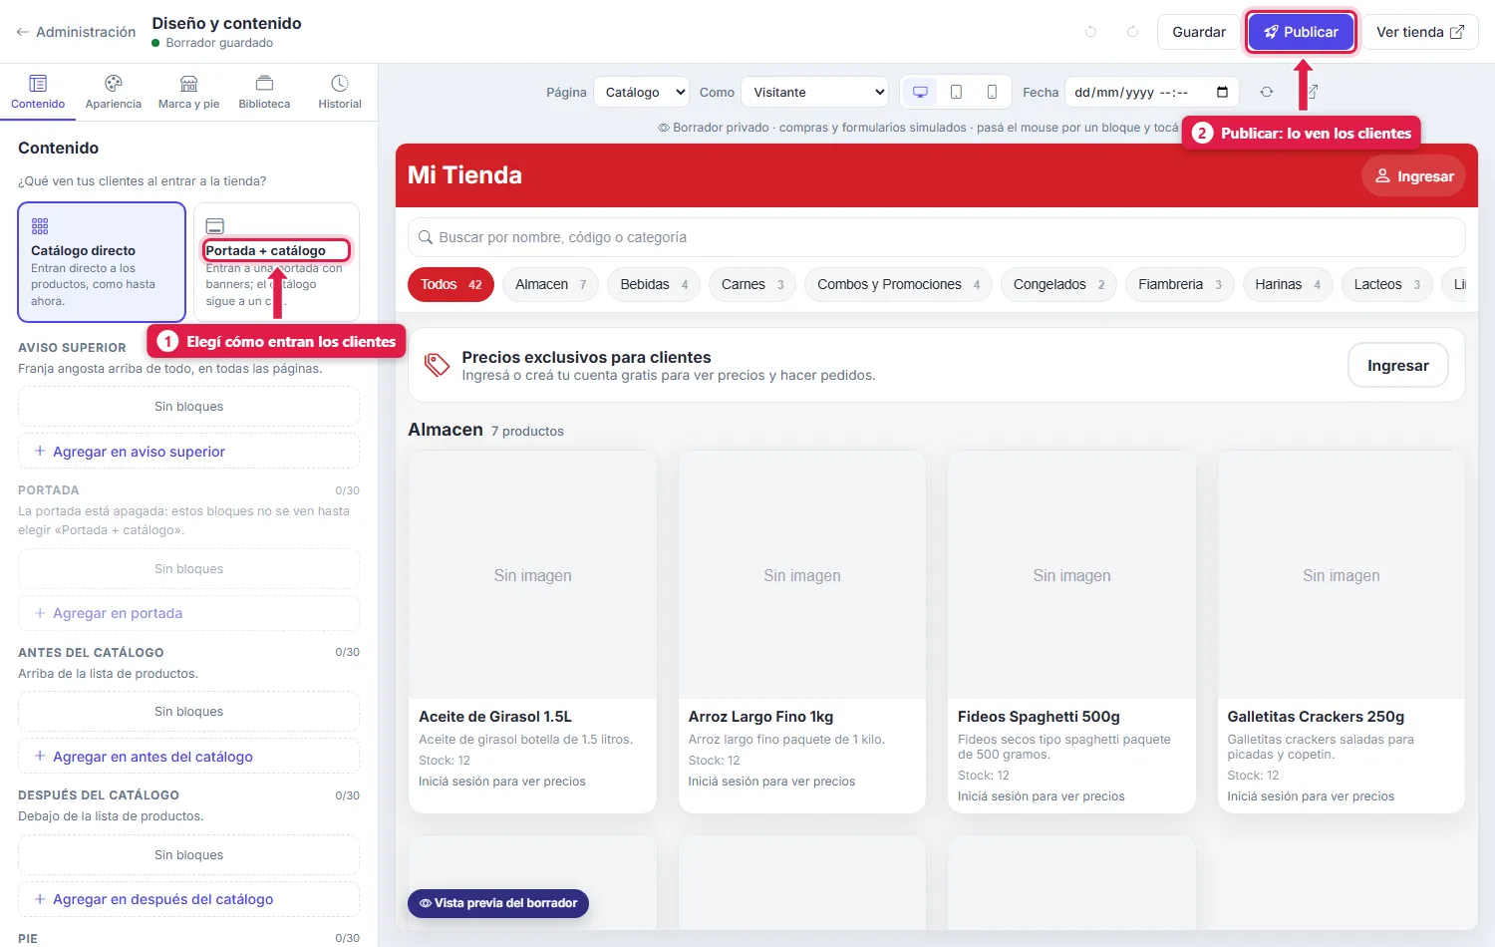Filter products by Harinas chip

(x=1288, y=284)
